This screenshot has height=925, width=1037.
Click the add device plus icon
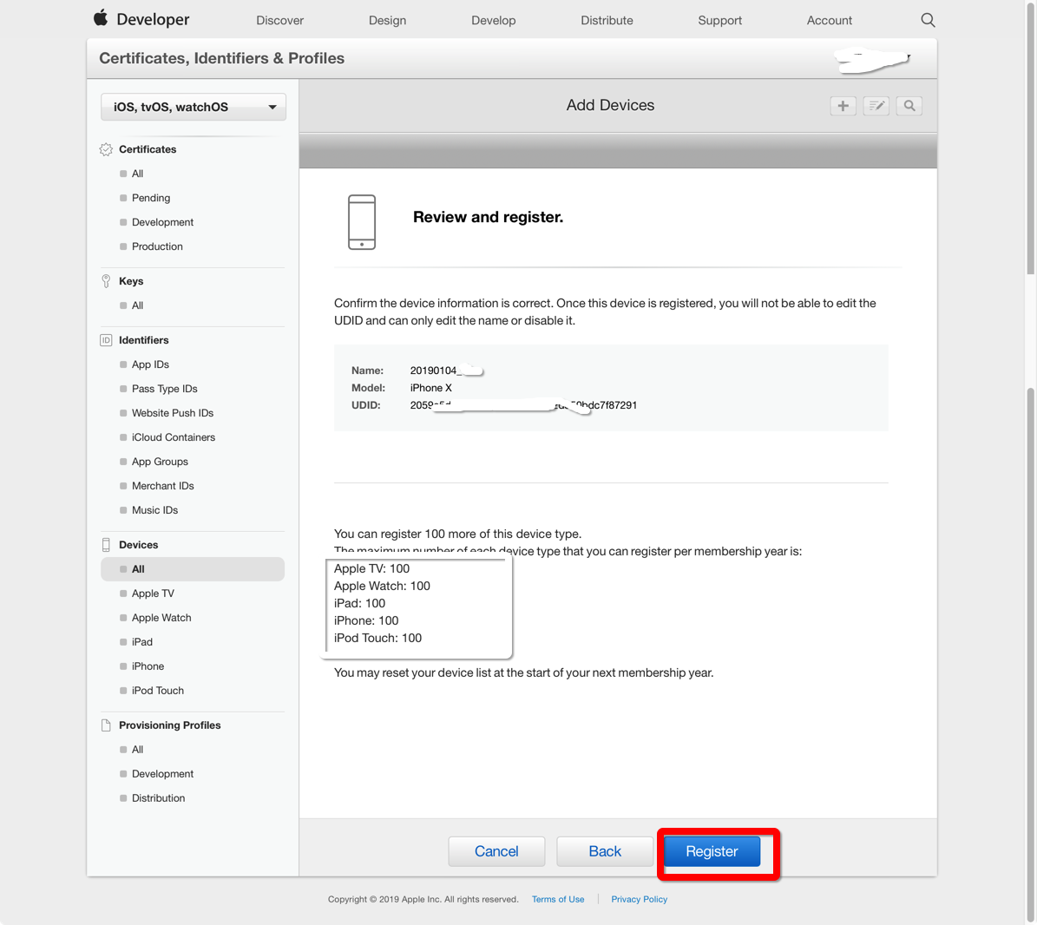click(x=843, y=106)
